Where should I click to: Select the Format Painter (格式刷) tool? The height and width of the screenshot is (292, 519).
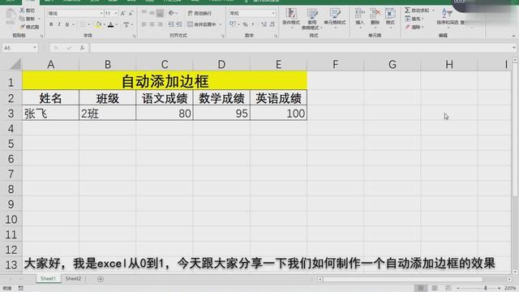coord(29,27)
